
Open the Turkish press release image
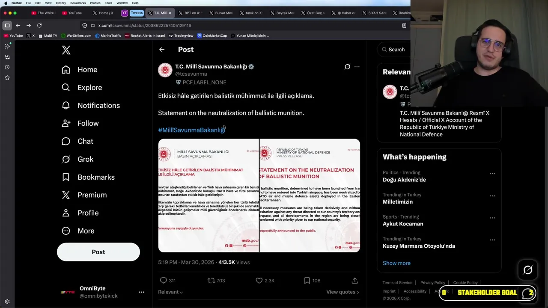208,195
